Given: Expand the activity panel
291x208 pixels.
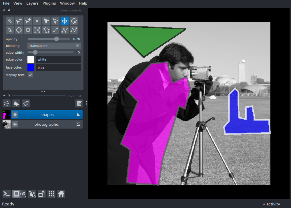Looking at the screenshot, I should 271,204.
